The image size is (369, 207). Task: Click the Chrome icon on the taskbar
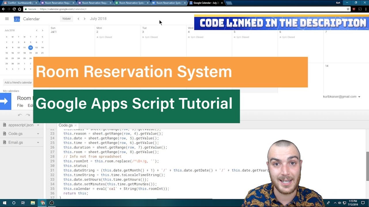point(43,203)
